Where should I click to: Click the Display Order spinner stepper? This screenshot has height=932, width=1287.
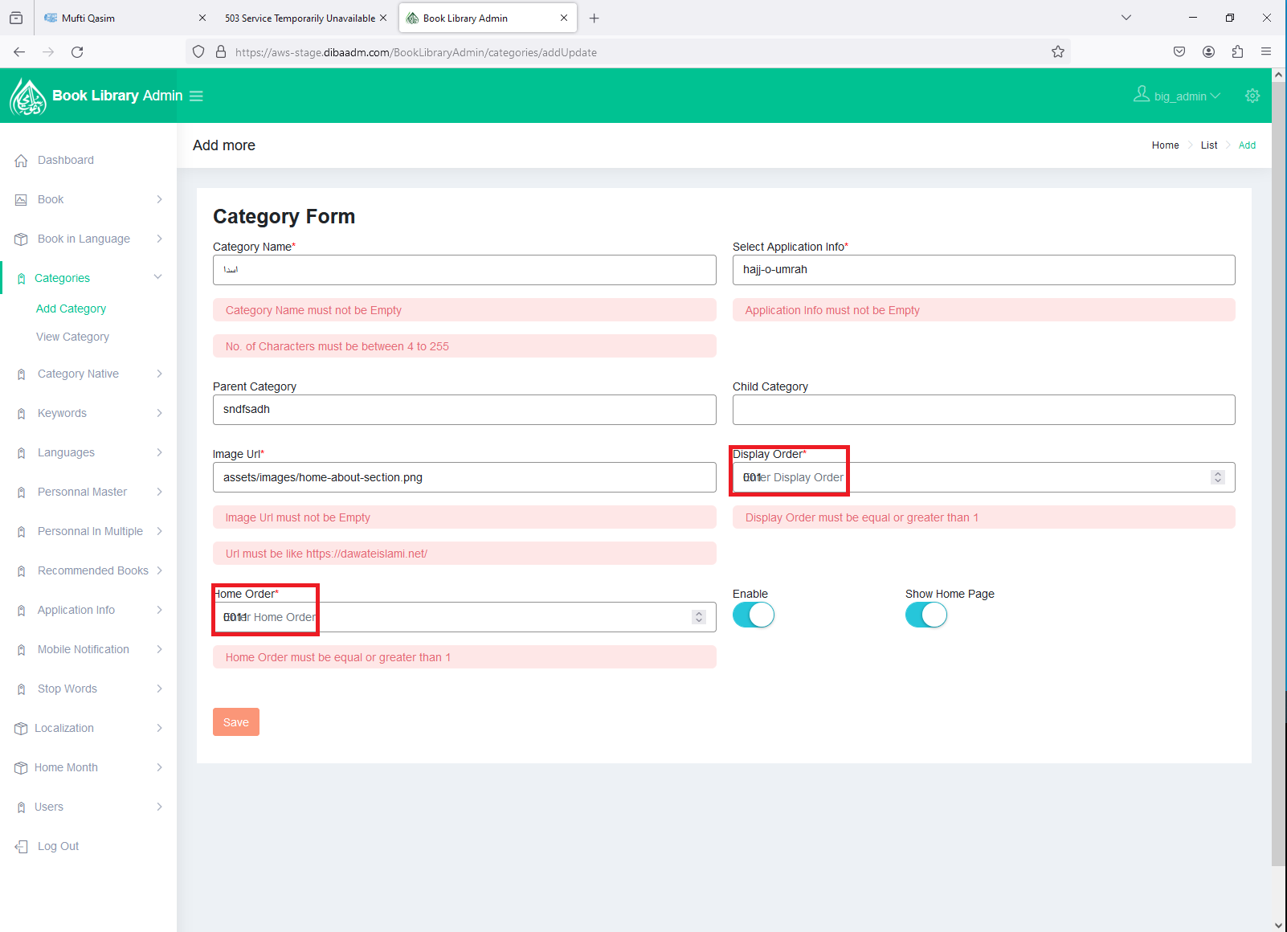coord(1217,477)
